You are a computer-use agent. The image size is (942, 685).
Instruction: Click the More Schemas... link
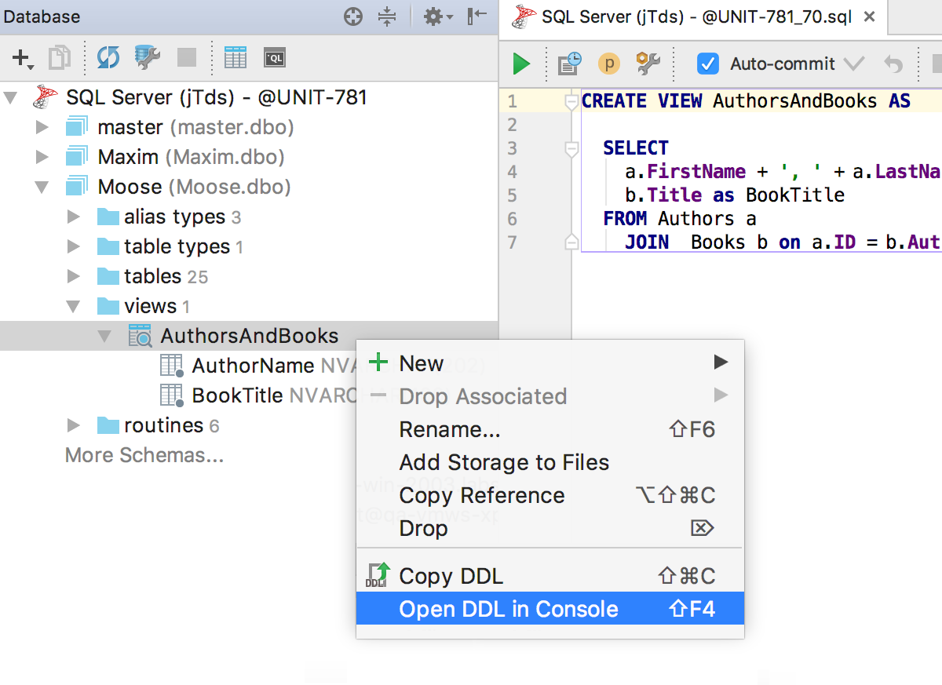click(144, 455)
